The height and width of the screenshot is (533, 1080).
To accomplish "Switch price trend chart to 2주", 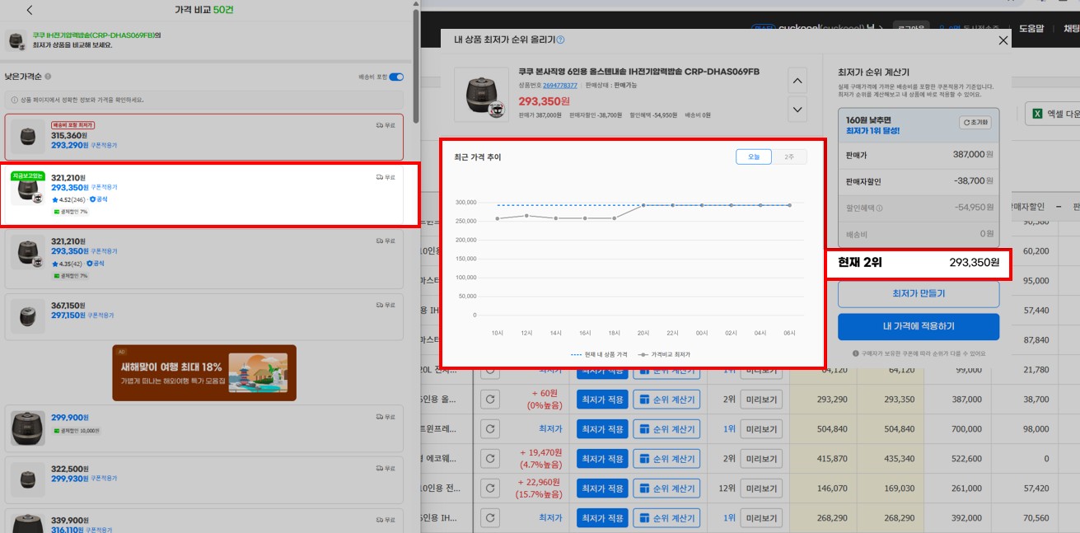I will (789, 157).
